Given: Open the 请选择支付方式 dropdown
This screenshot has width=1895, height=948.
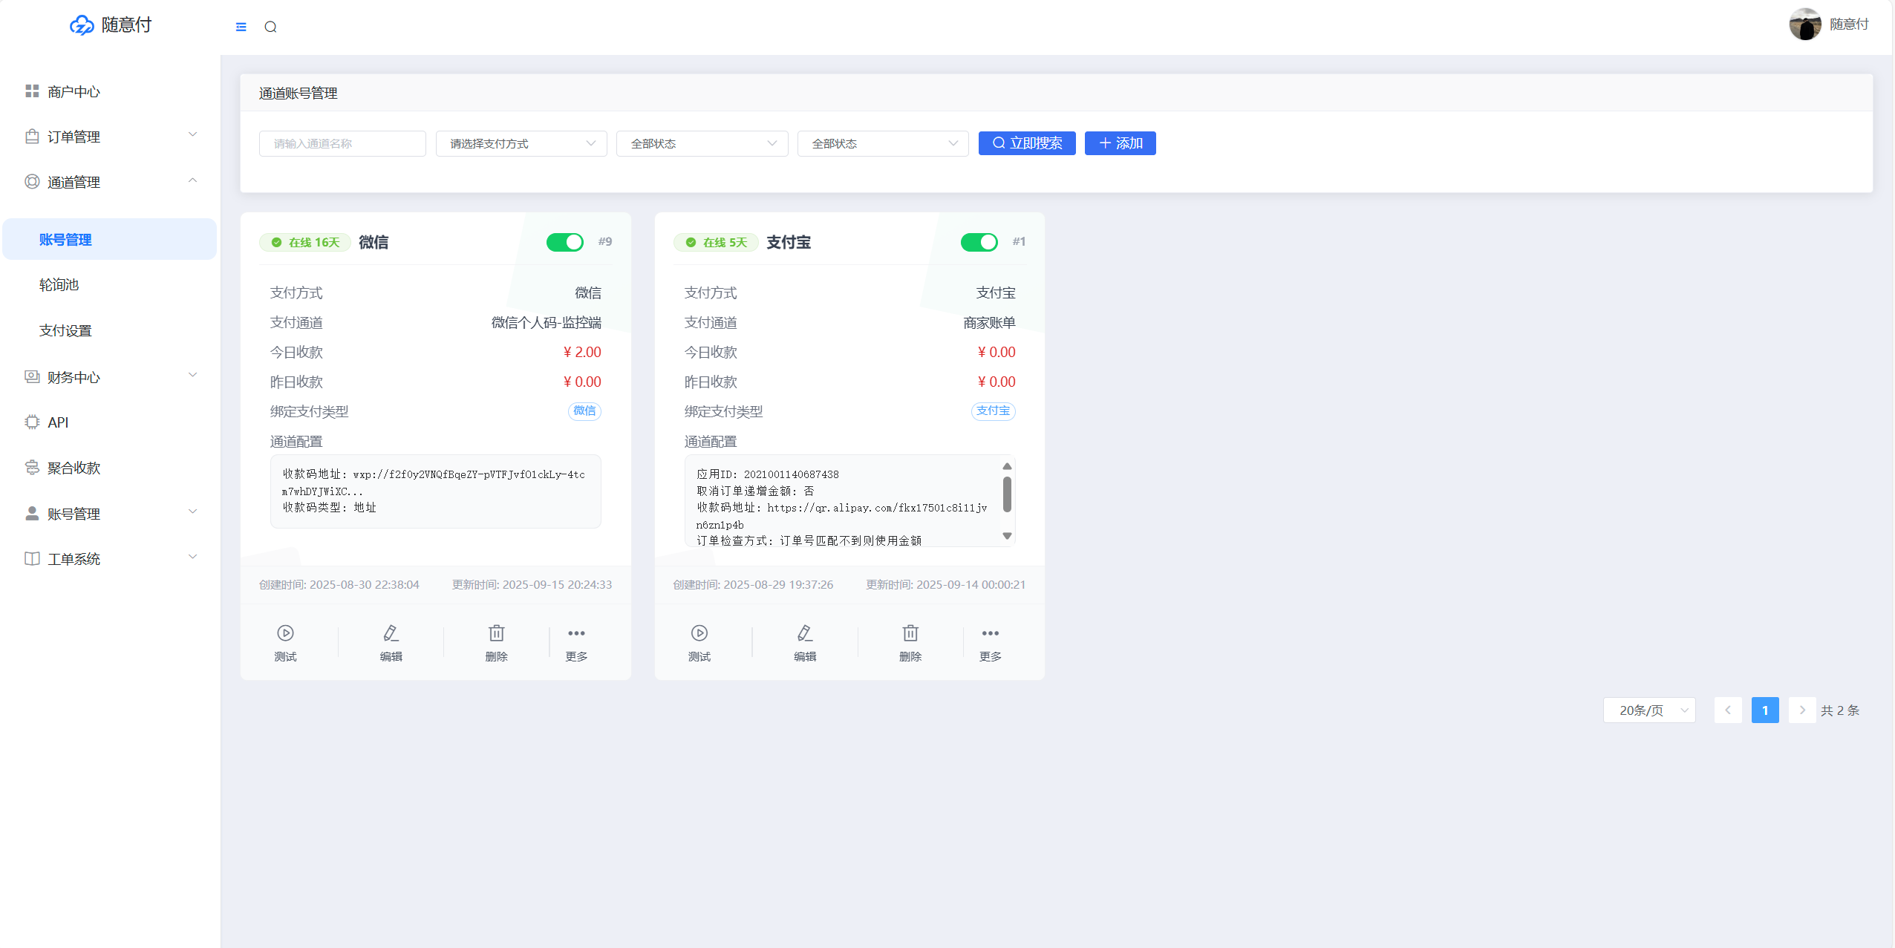Looking at the screenshot, I should click(521, 143).
